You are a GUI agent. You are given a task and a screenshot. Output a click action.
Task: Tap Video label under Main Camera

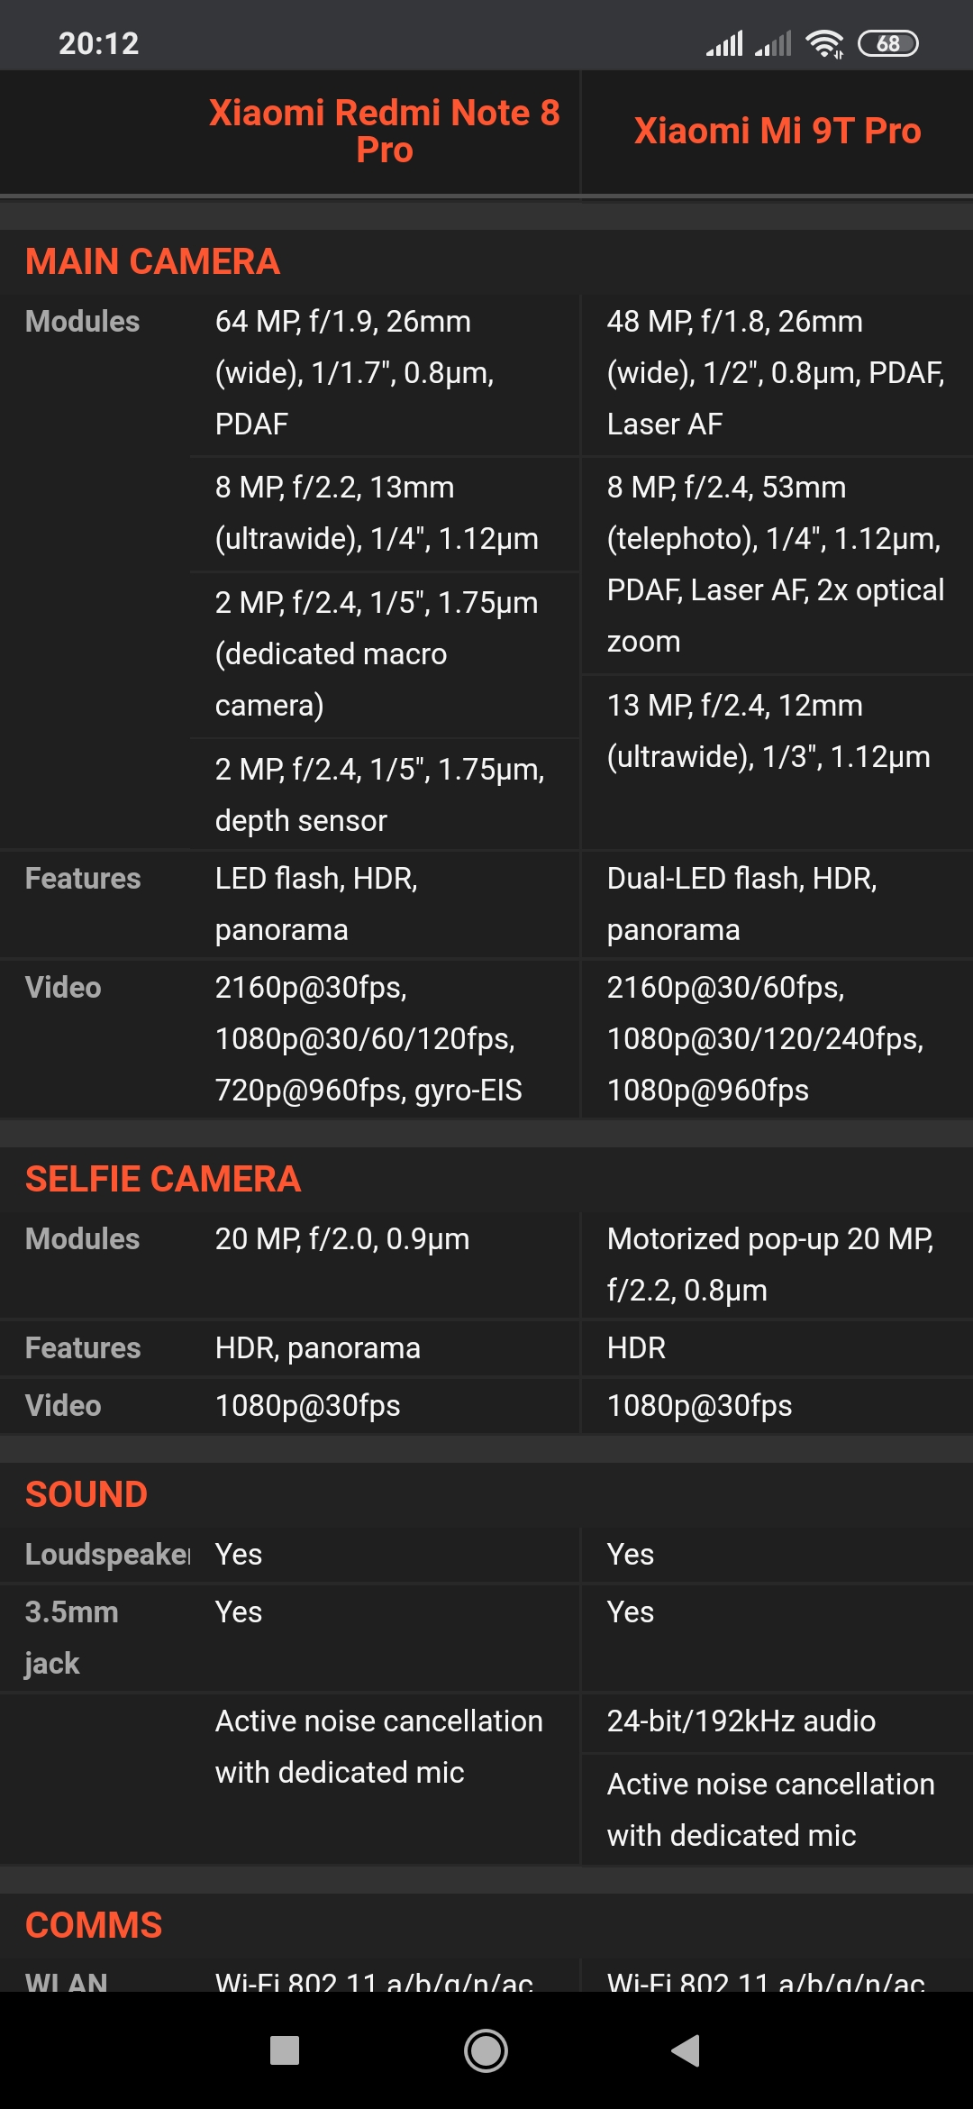[63, 988]
